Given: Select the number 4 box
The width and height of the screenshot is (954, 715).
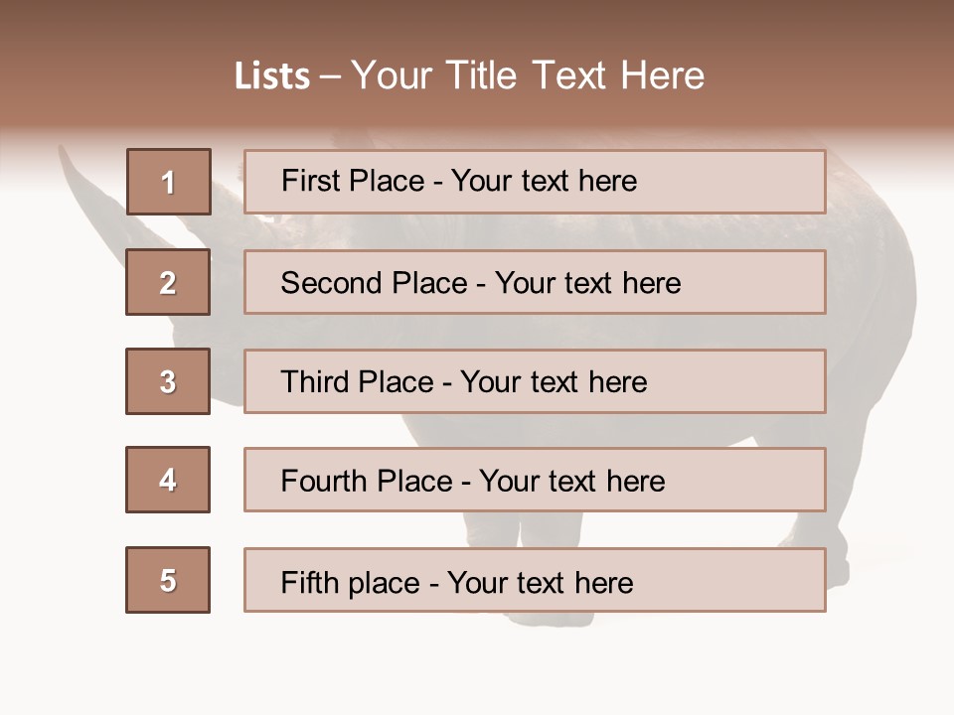Looking at the screenshot, I should [x=168, y=480].
